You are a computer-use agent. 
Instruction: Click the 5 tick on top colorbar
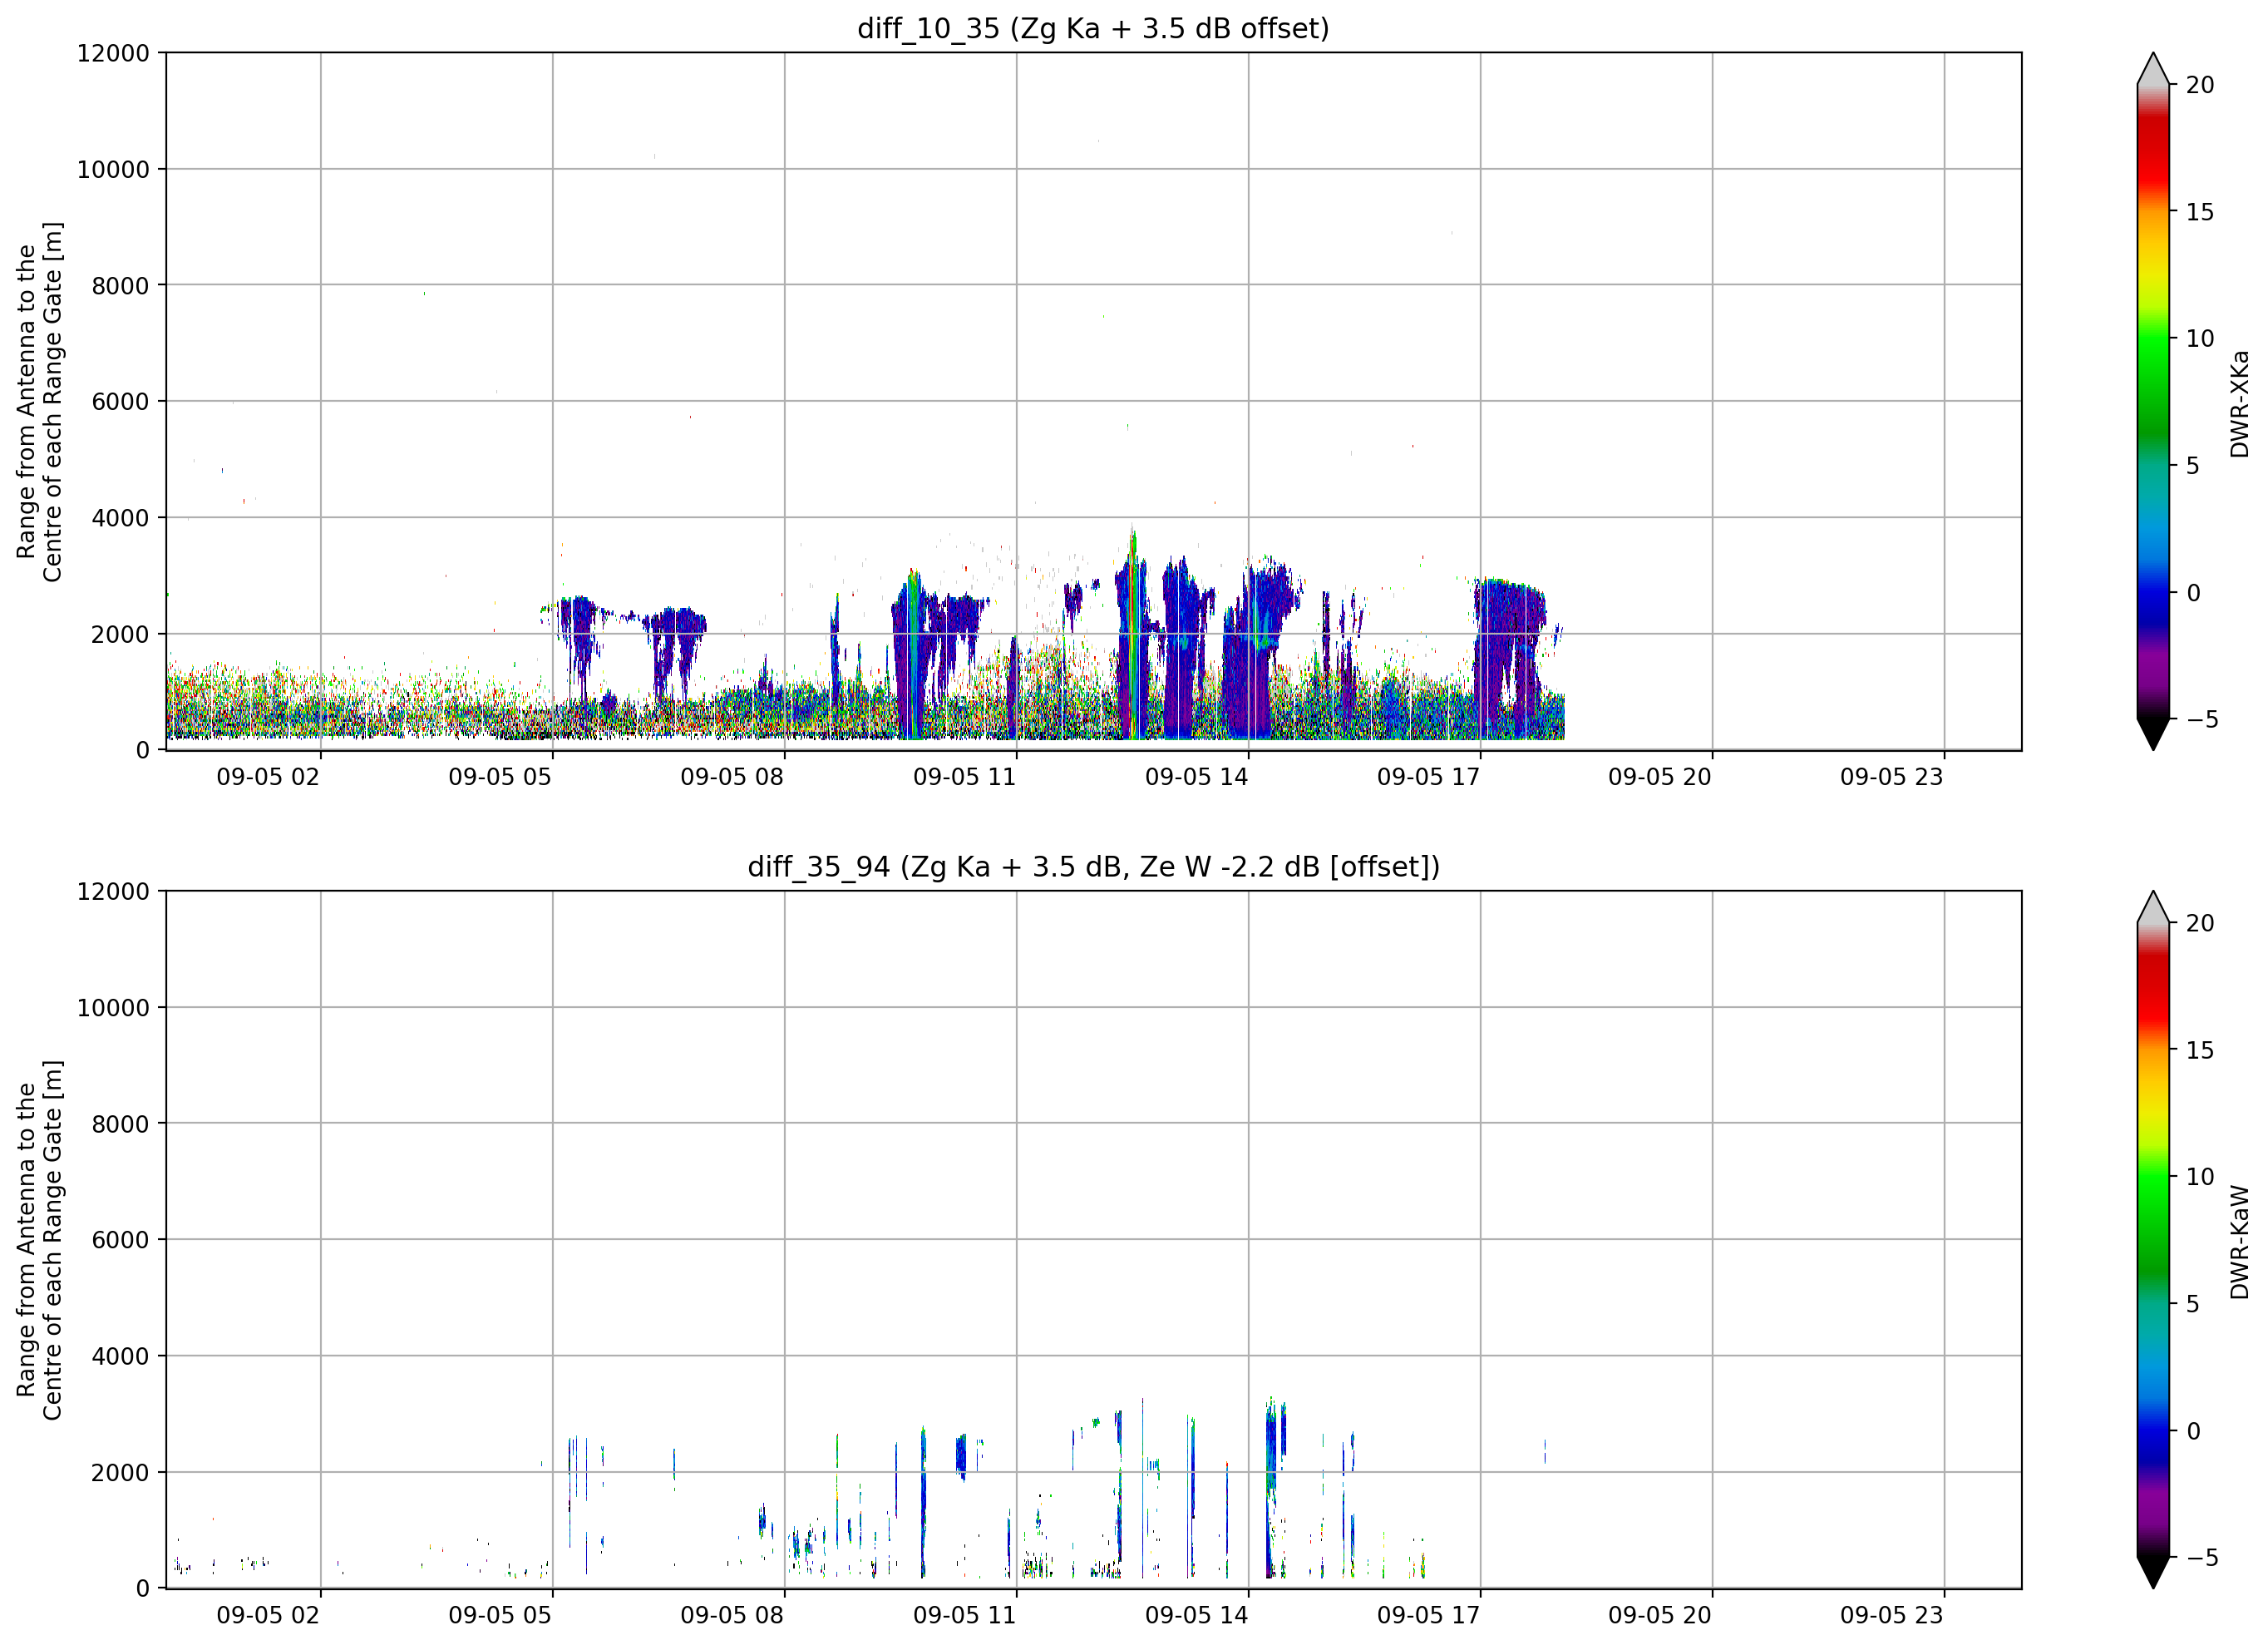tap(2192, 465)
